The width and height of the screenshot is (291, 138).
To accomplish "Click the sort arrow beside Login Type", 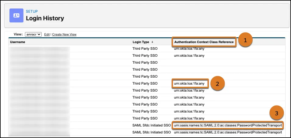I will point(153,42).
